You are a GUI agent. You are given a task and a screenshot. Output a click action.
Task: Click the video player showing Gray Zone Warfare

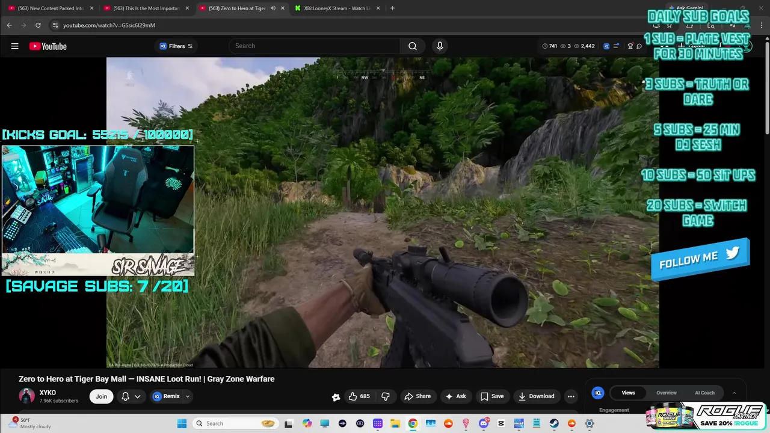[x=383, y=212]
